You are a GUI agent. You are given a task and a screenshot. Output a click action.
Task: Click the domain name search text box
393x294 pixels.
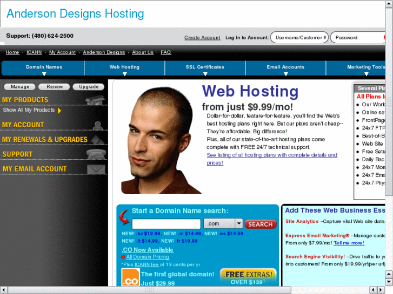(166, 224)
